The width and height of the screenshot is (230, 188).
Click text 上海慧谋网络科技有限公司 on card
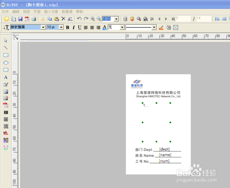[x=158, y=93]
